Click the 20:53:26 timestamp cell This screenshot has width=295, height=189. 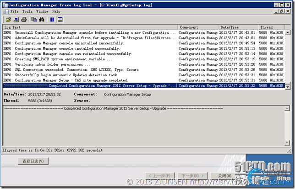(237, 69)
